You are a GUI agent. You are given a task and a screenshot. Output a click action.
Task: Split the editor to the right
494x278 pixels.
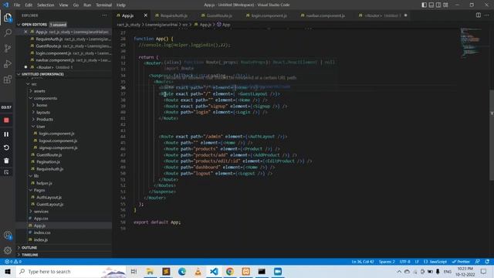(x=479, y=15)
